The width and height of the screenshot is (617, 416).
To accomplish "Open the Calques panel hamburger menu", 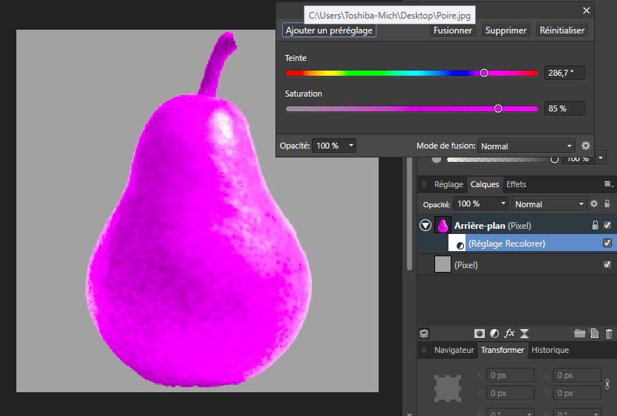I will (608, 183).
